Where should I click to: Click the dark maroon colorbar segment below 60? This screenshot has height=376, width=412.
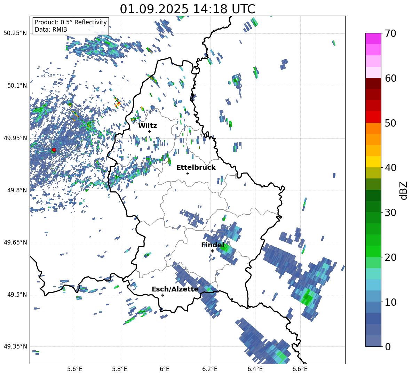373,83
